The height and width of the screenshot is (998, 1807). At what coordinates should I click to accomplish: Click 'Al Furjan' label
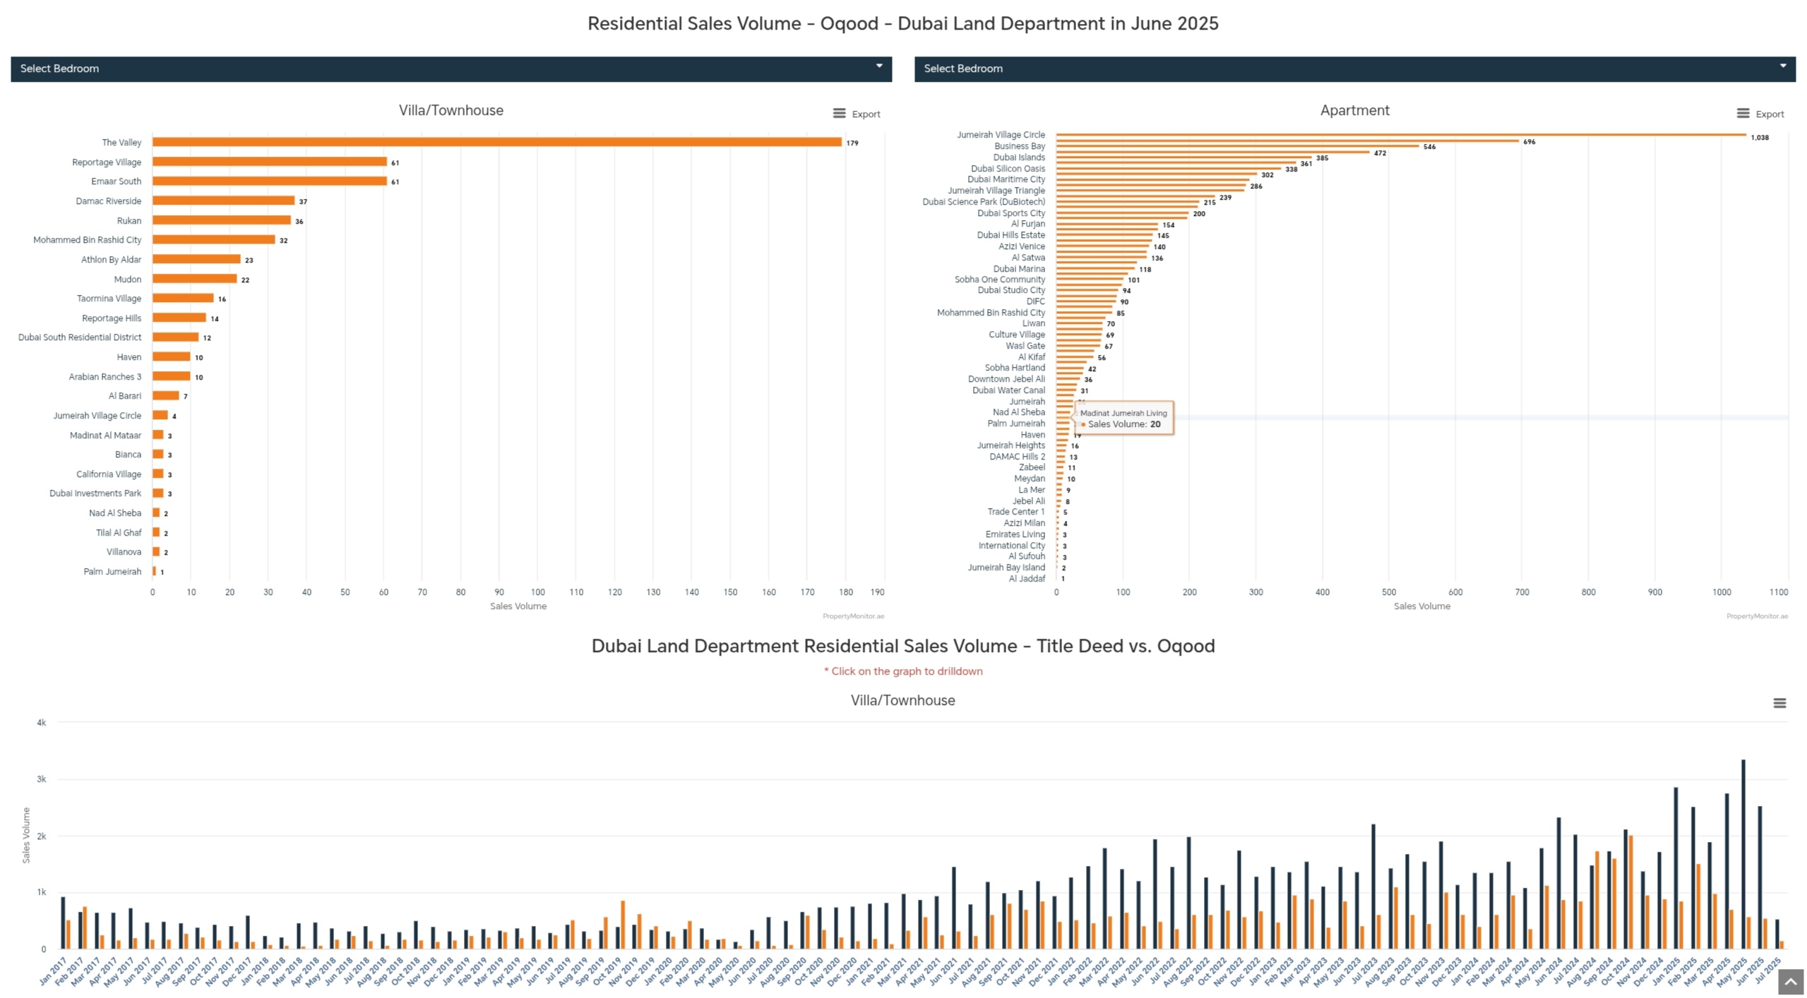(1028, 224)
